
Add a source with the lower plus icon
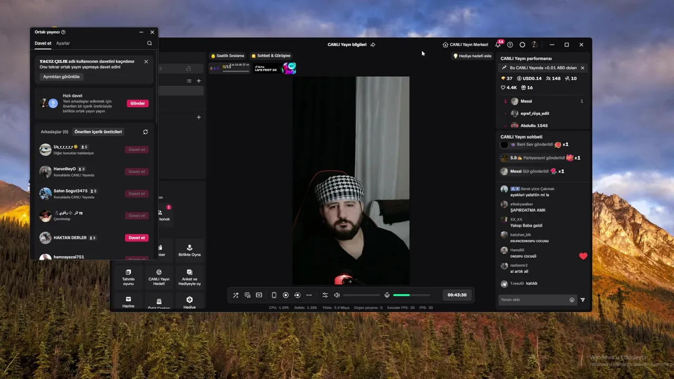pos(199,117)
